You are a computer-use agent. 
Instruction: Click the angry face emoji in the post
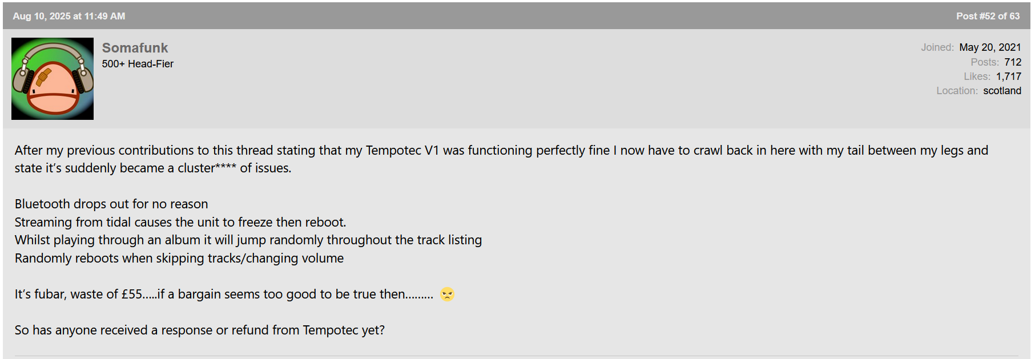(x=447, y=294)
